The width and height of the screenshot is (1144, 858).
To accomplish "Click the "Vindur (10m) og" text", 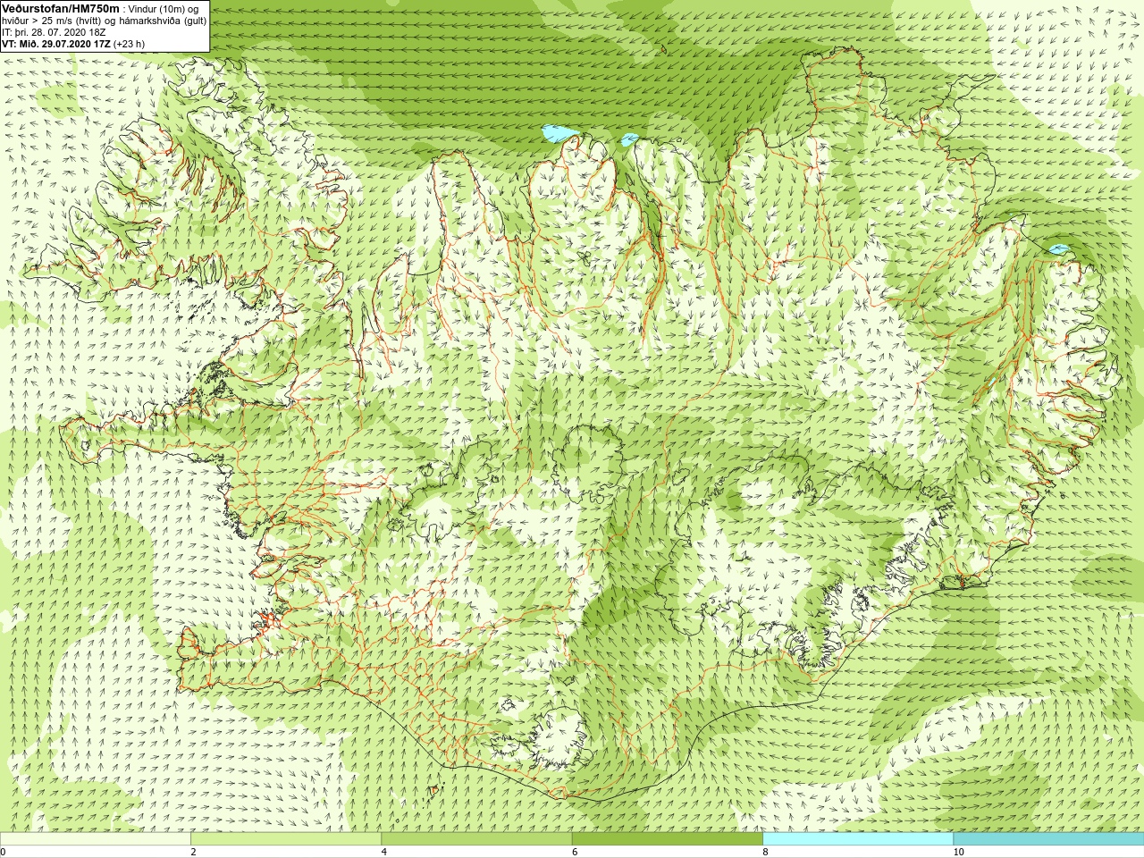I will click(164, 9).
